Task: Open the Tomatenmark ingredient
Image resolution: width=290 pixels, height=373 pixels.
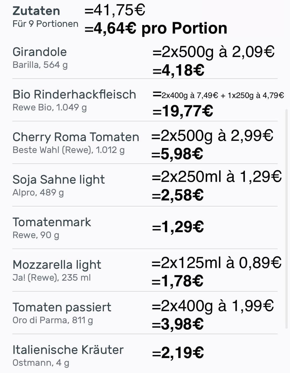Action: point(52,222)
